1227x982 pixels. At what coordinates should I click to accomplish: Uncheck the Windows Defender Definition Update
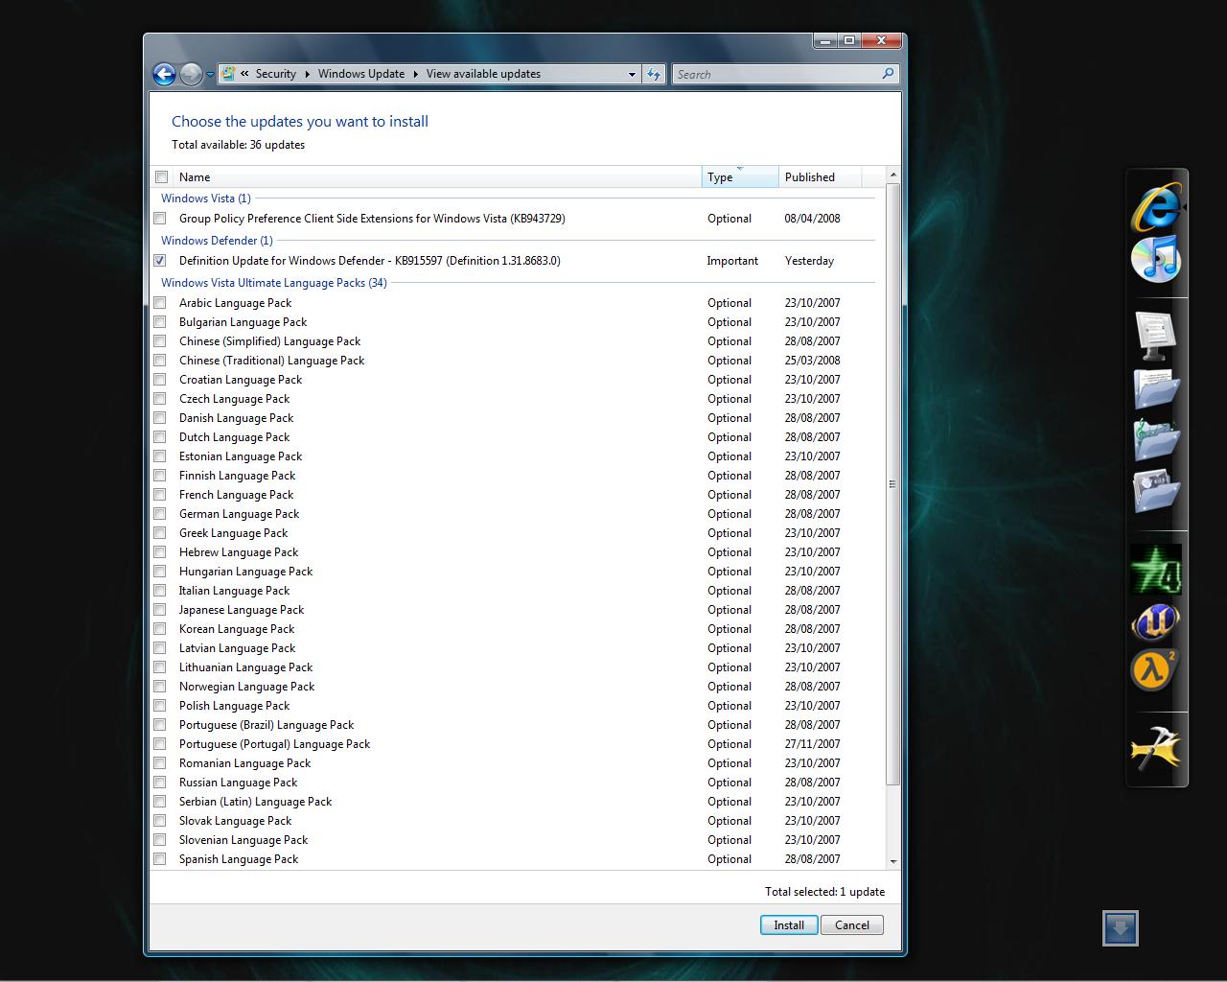[160, 261]
